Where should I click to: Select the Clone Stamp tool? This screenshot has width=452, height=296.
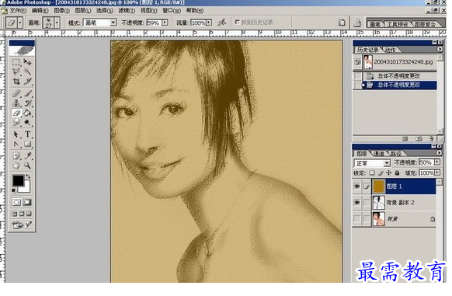click(16, 103)
